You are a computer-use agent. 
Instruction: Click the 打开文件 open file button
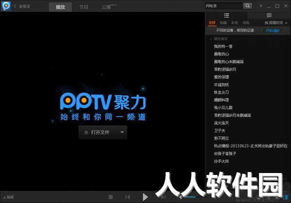click(x=98, y=132)
